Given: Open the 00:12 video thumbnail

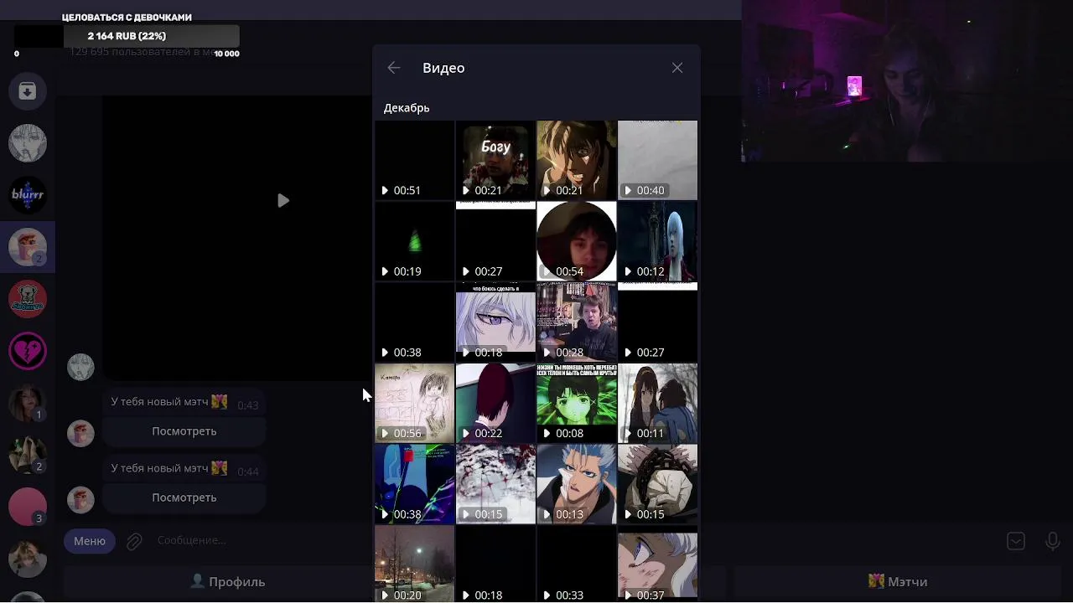Looking at the screenshot, I should [x=657, y=241].
